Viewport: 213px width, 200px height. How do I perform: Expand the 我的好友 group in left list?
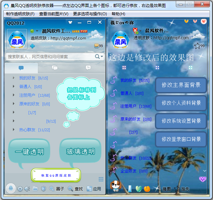pos(14,78)
